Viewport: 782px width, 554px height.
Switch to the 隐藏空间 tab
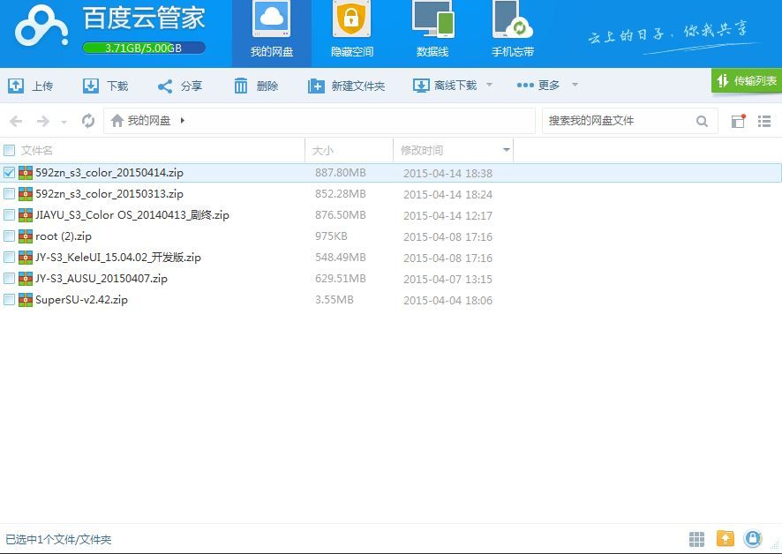(x=352, y=31)
